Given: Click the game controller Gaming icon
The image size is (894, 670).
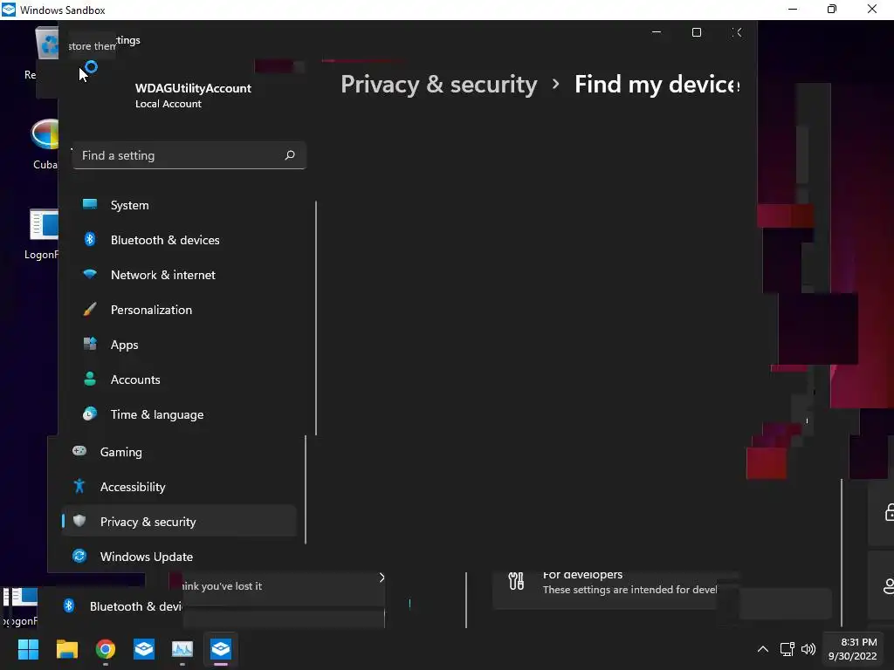Looking at the screenshot, I should tap(79, 451).
